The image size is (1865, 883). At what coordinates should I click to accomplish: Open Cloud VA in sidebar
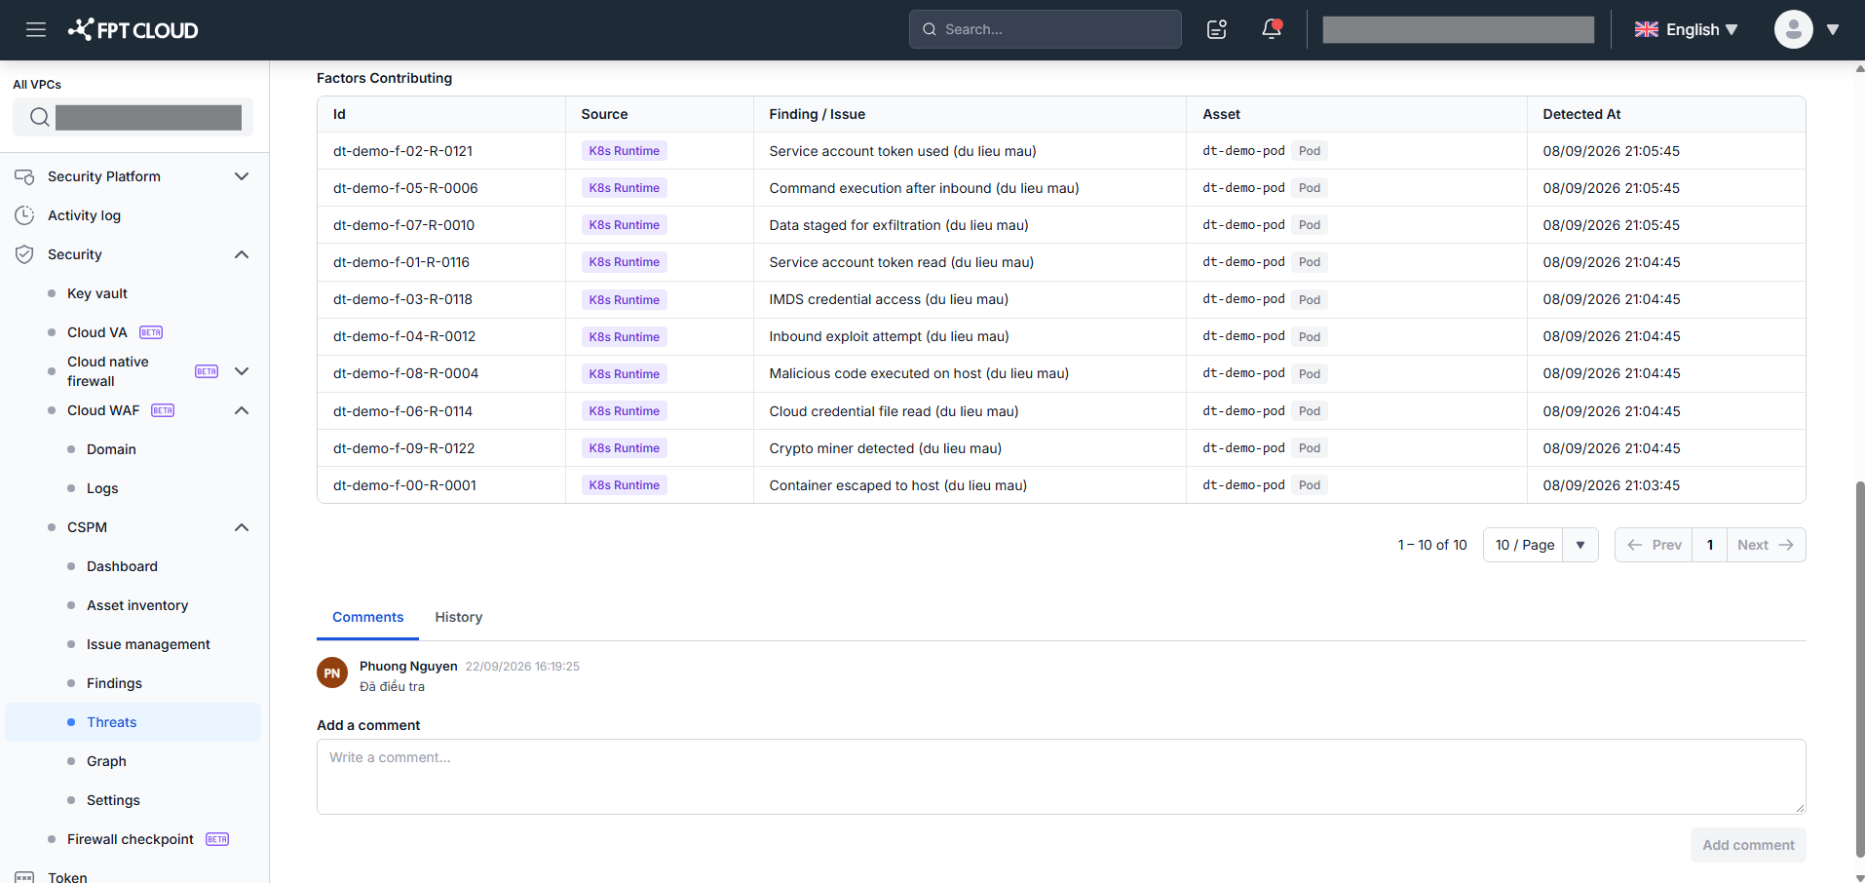point(97,332)
